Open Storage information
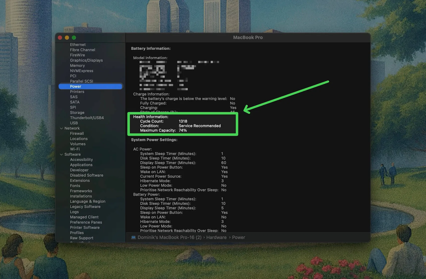The height and width of the screenshot is (279, 426). pos(77,113)
